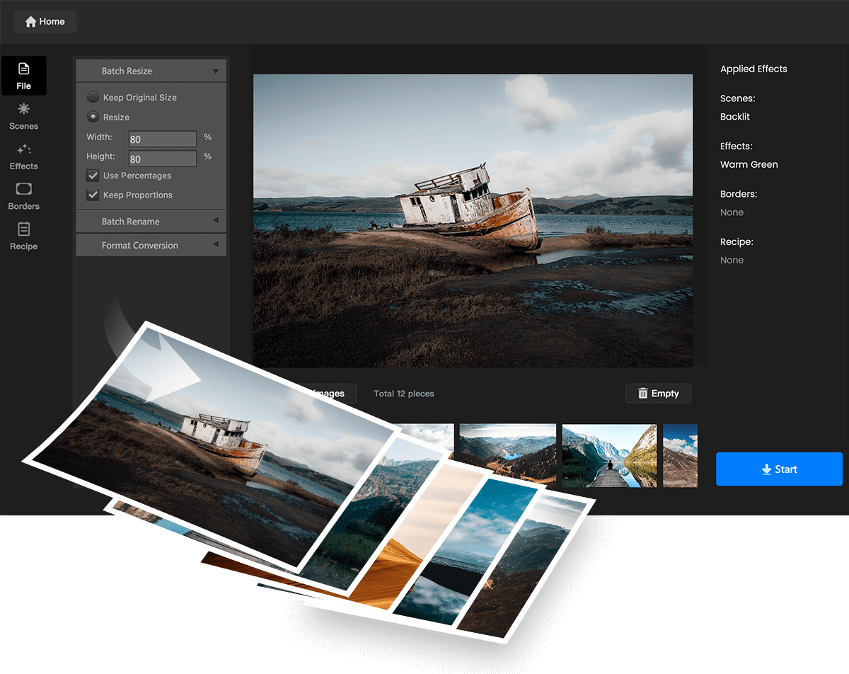
Task: Open the Recipe clipboard icon
Action: point(24,229)
